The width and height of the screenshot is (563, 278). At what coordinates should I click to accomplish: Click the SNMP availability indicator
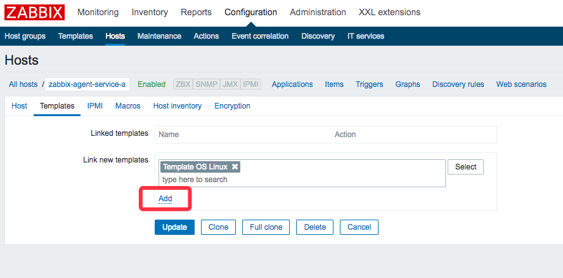point(207,84)
